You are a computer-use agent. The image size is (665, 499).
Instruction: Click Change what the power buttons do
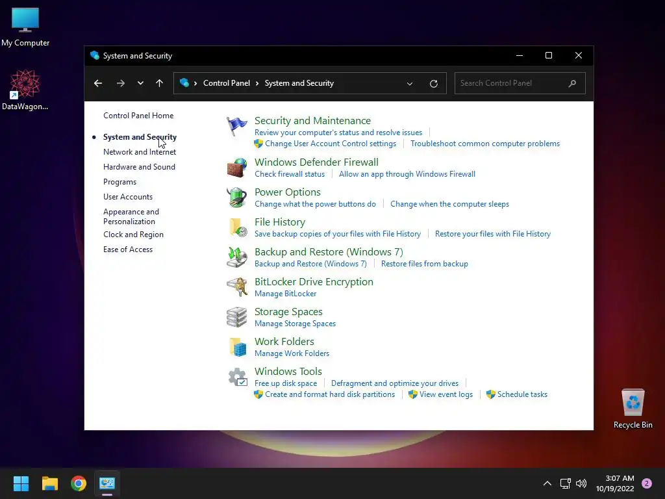pyautogui.click(x=315, y=204)
